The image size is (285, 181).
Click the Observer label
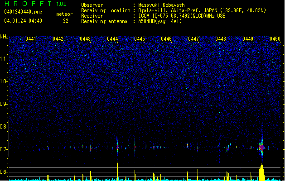(92, 5)
